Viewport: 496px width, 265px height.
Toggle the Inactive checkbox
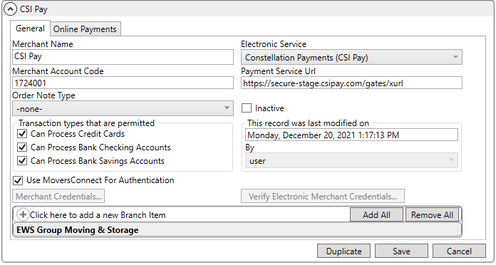tap(247, 108)
